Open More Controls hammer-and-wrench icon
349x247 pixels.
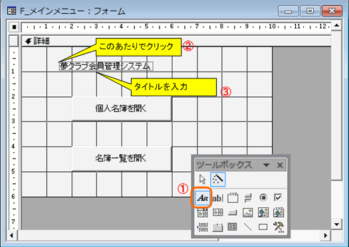tap(279, 227)
